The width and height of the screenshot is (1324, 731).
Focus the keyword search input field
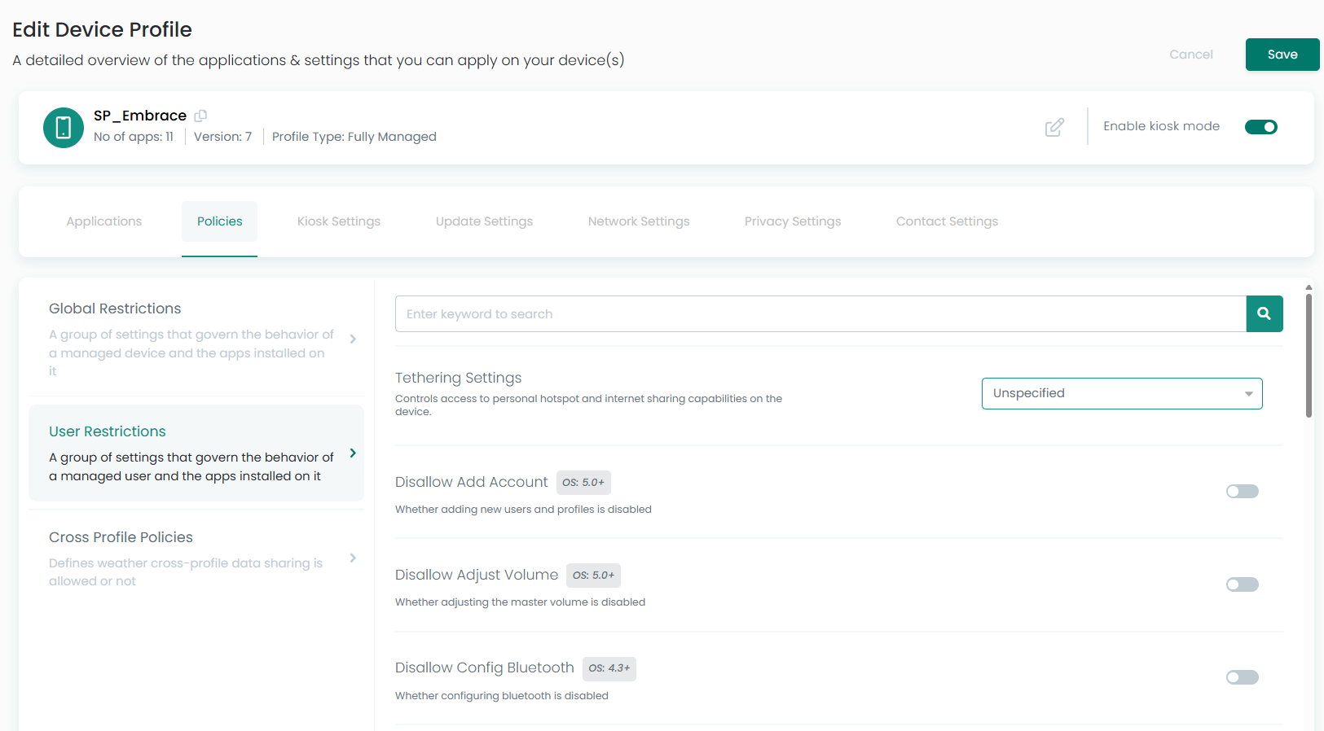(820, 314)
